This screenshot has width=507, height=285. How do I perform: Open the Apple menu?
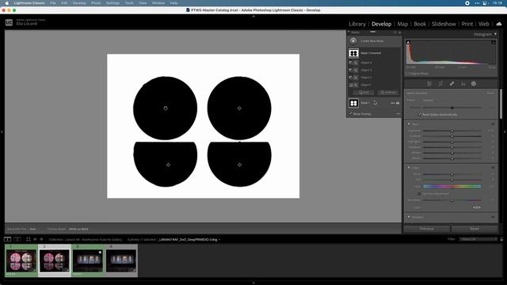pyautogui.click(x=6, y=3)
